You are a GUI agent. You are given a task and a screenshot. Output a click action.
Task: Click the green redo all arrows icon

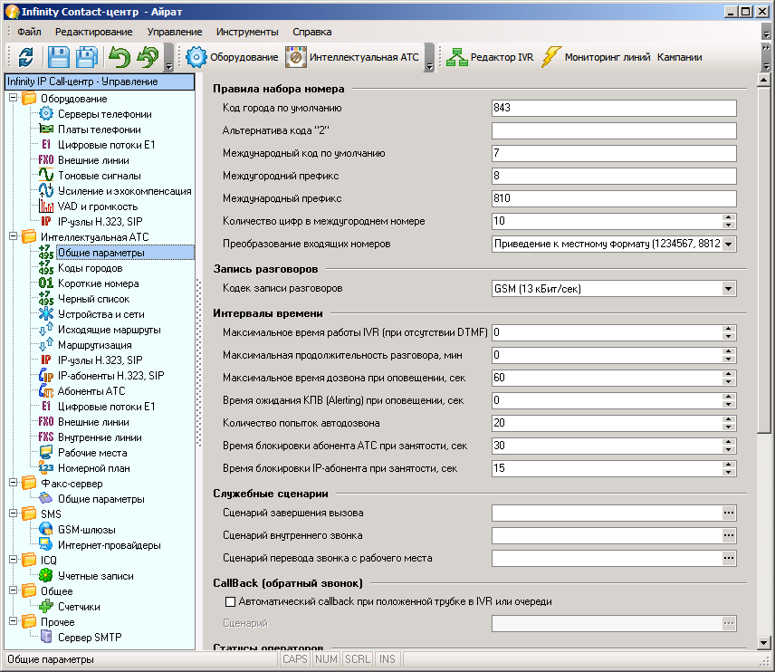[x=148, y=57]
